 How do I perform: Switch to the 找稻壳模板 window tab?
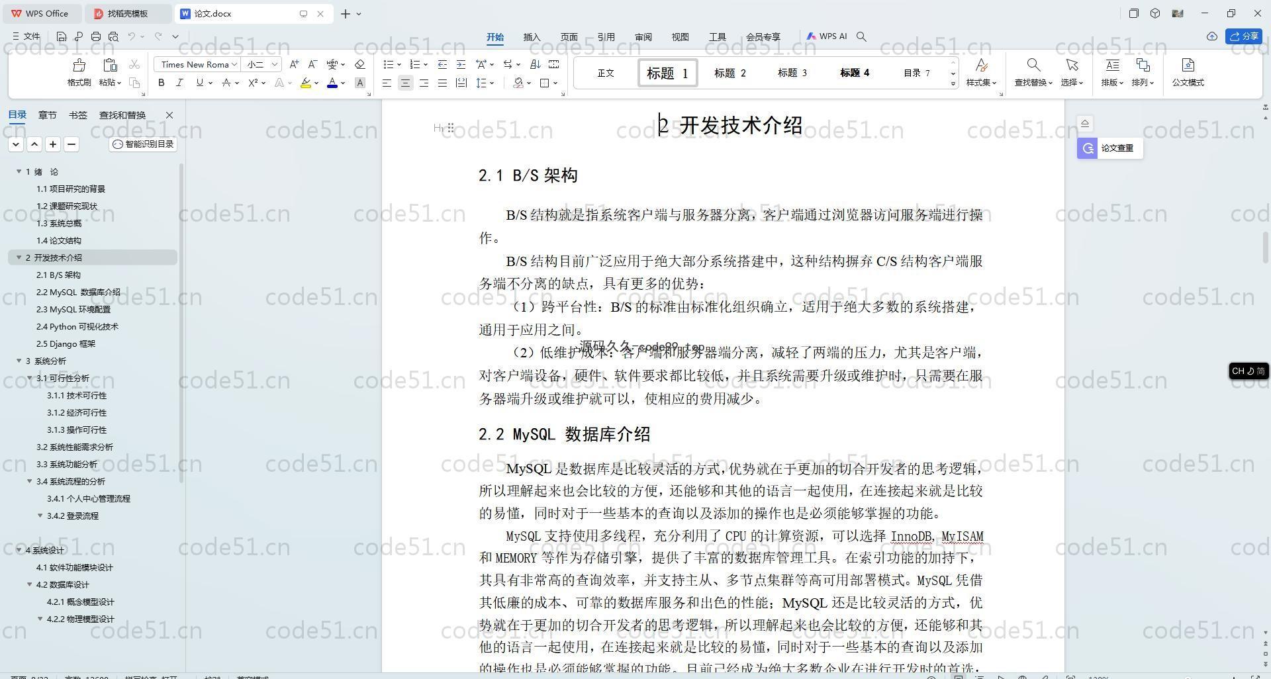click(x=127, y=13)
